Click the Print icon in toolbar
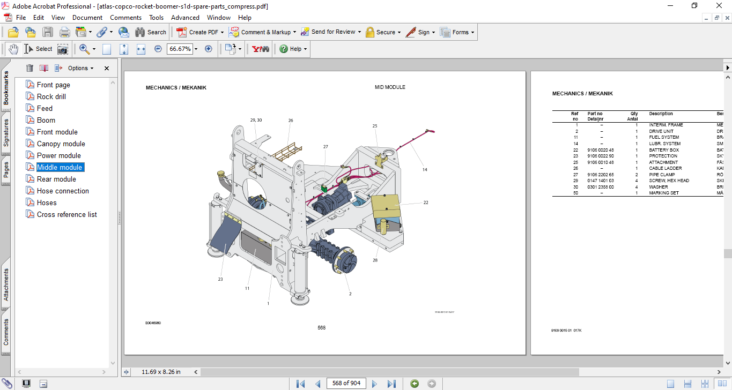 (x=64, y=32)
